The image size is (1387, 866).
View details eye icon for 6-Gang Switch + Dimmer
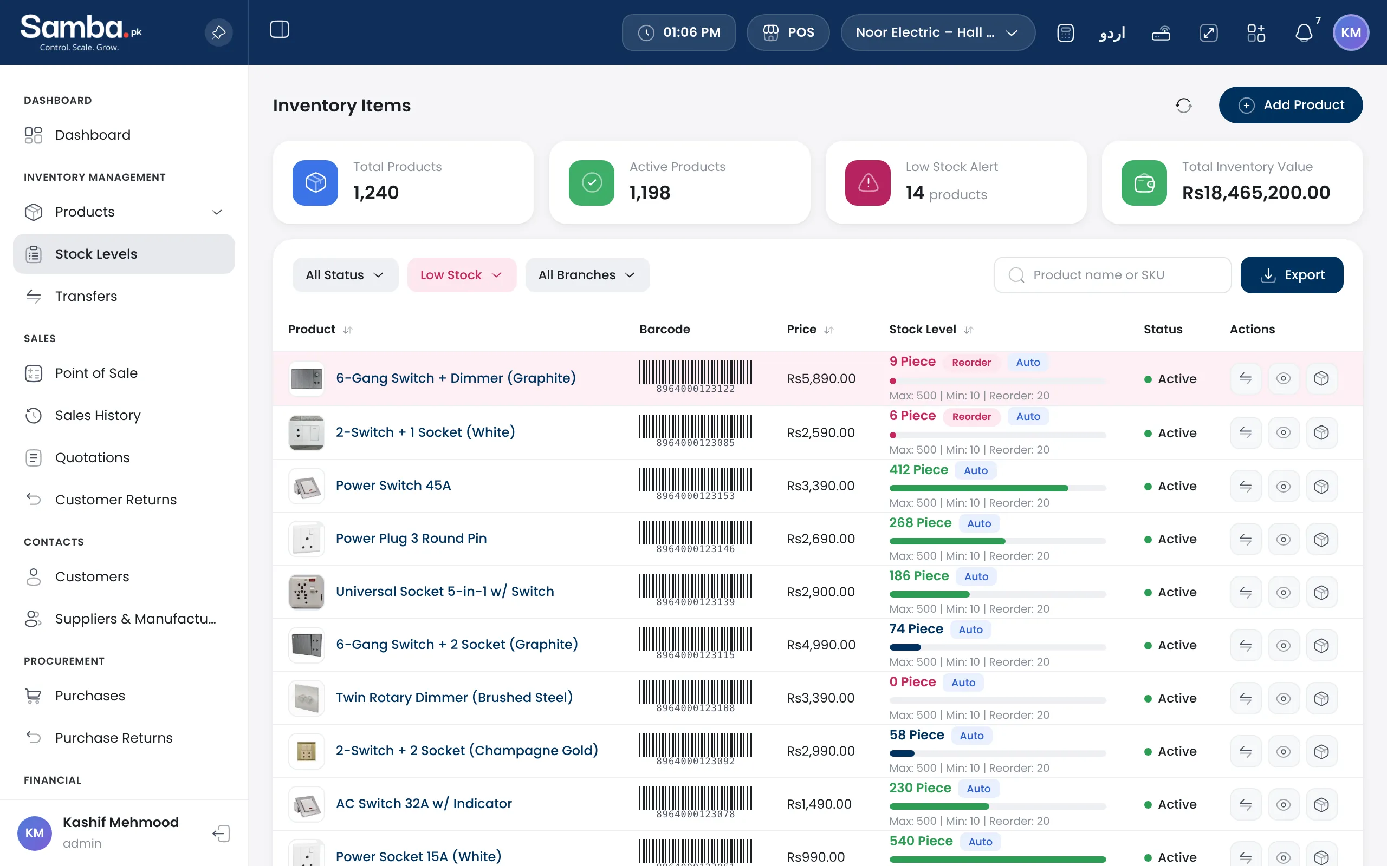point(1284,378)
